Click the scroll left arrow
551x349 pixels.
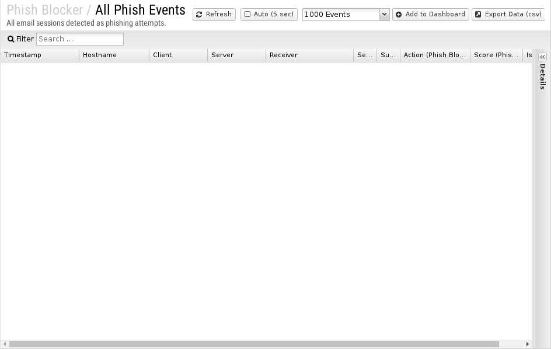[x=5, y=344]
